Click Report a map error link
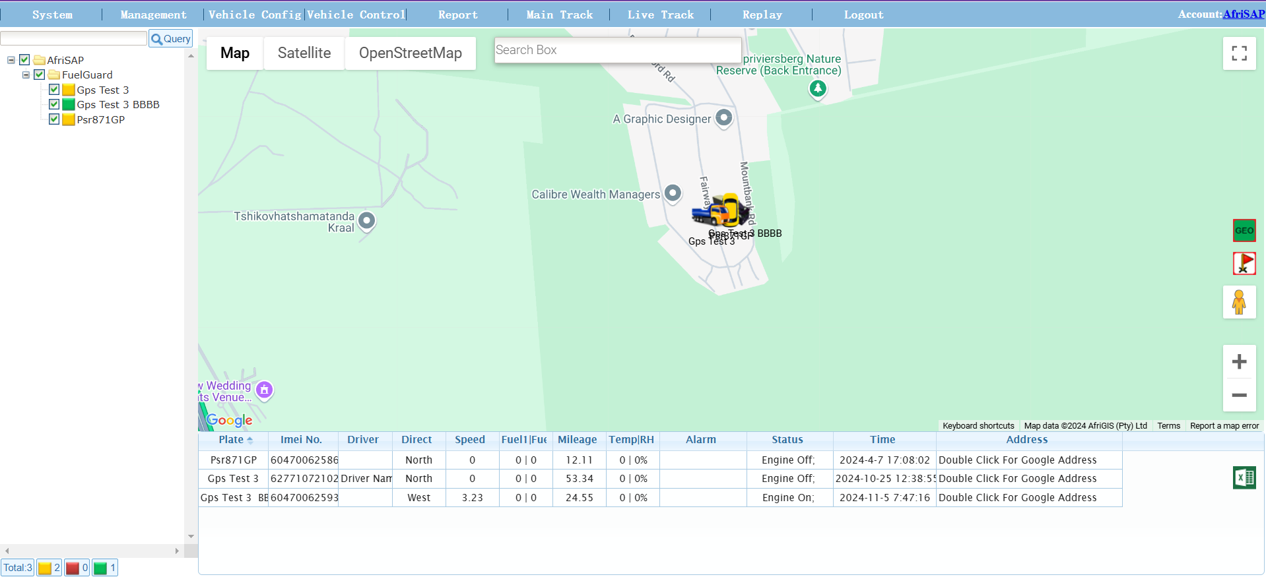 tap(1224, 426)
